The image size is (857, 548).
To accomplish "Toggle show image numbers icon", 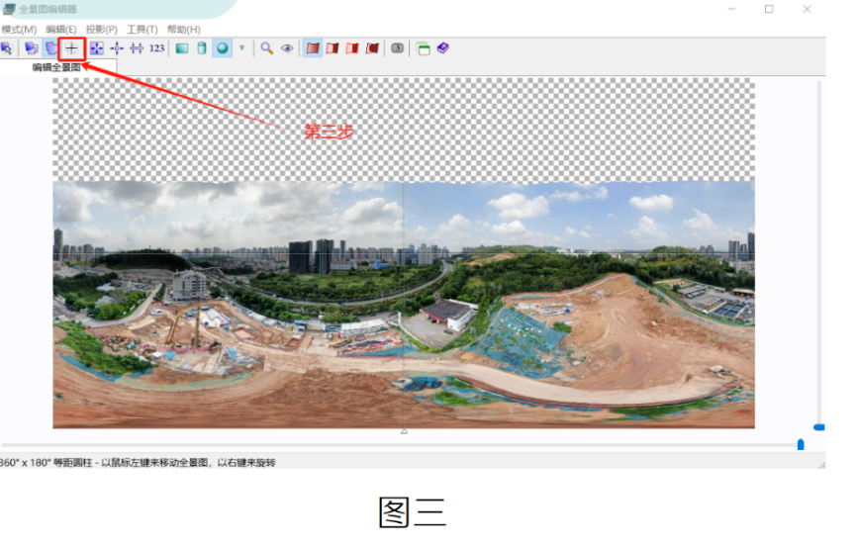I will click(398, 48).
